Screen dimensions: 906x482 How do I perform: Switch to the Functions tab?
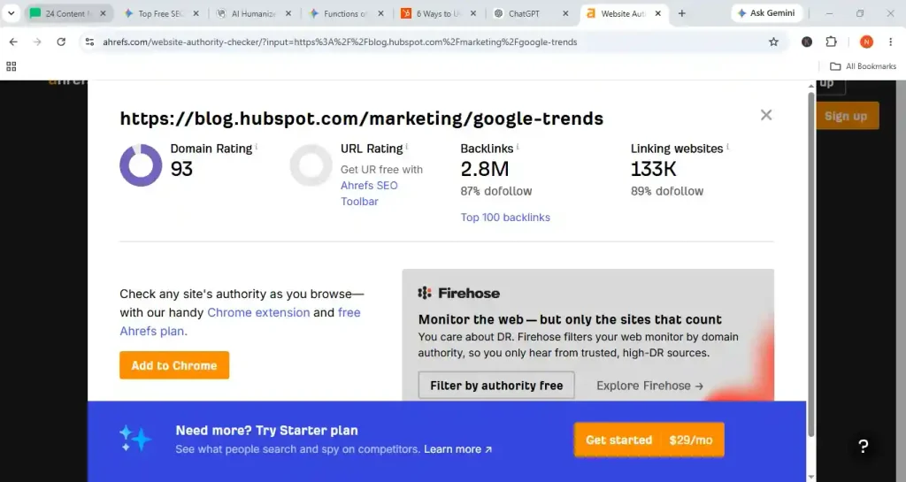tap(346, 13)
